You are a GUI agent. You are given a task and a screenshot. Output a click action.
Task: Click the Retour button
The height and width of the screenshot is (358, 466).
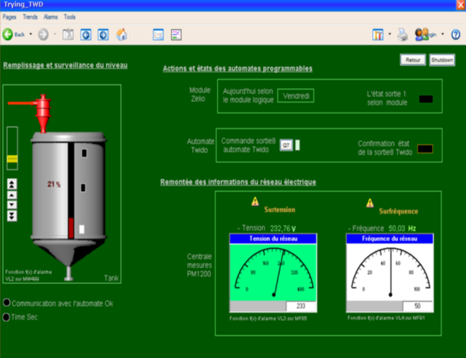(413, 60)
